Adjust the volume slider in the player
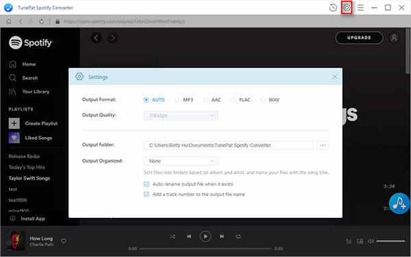 (x=390, y=241)
